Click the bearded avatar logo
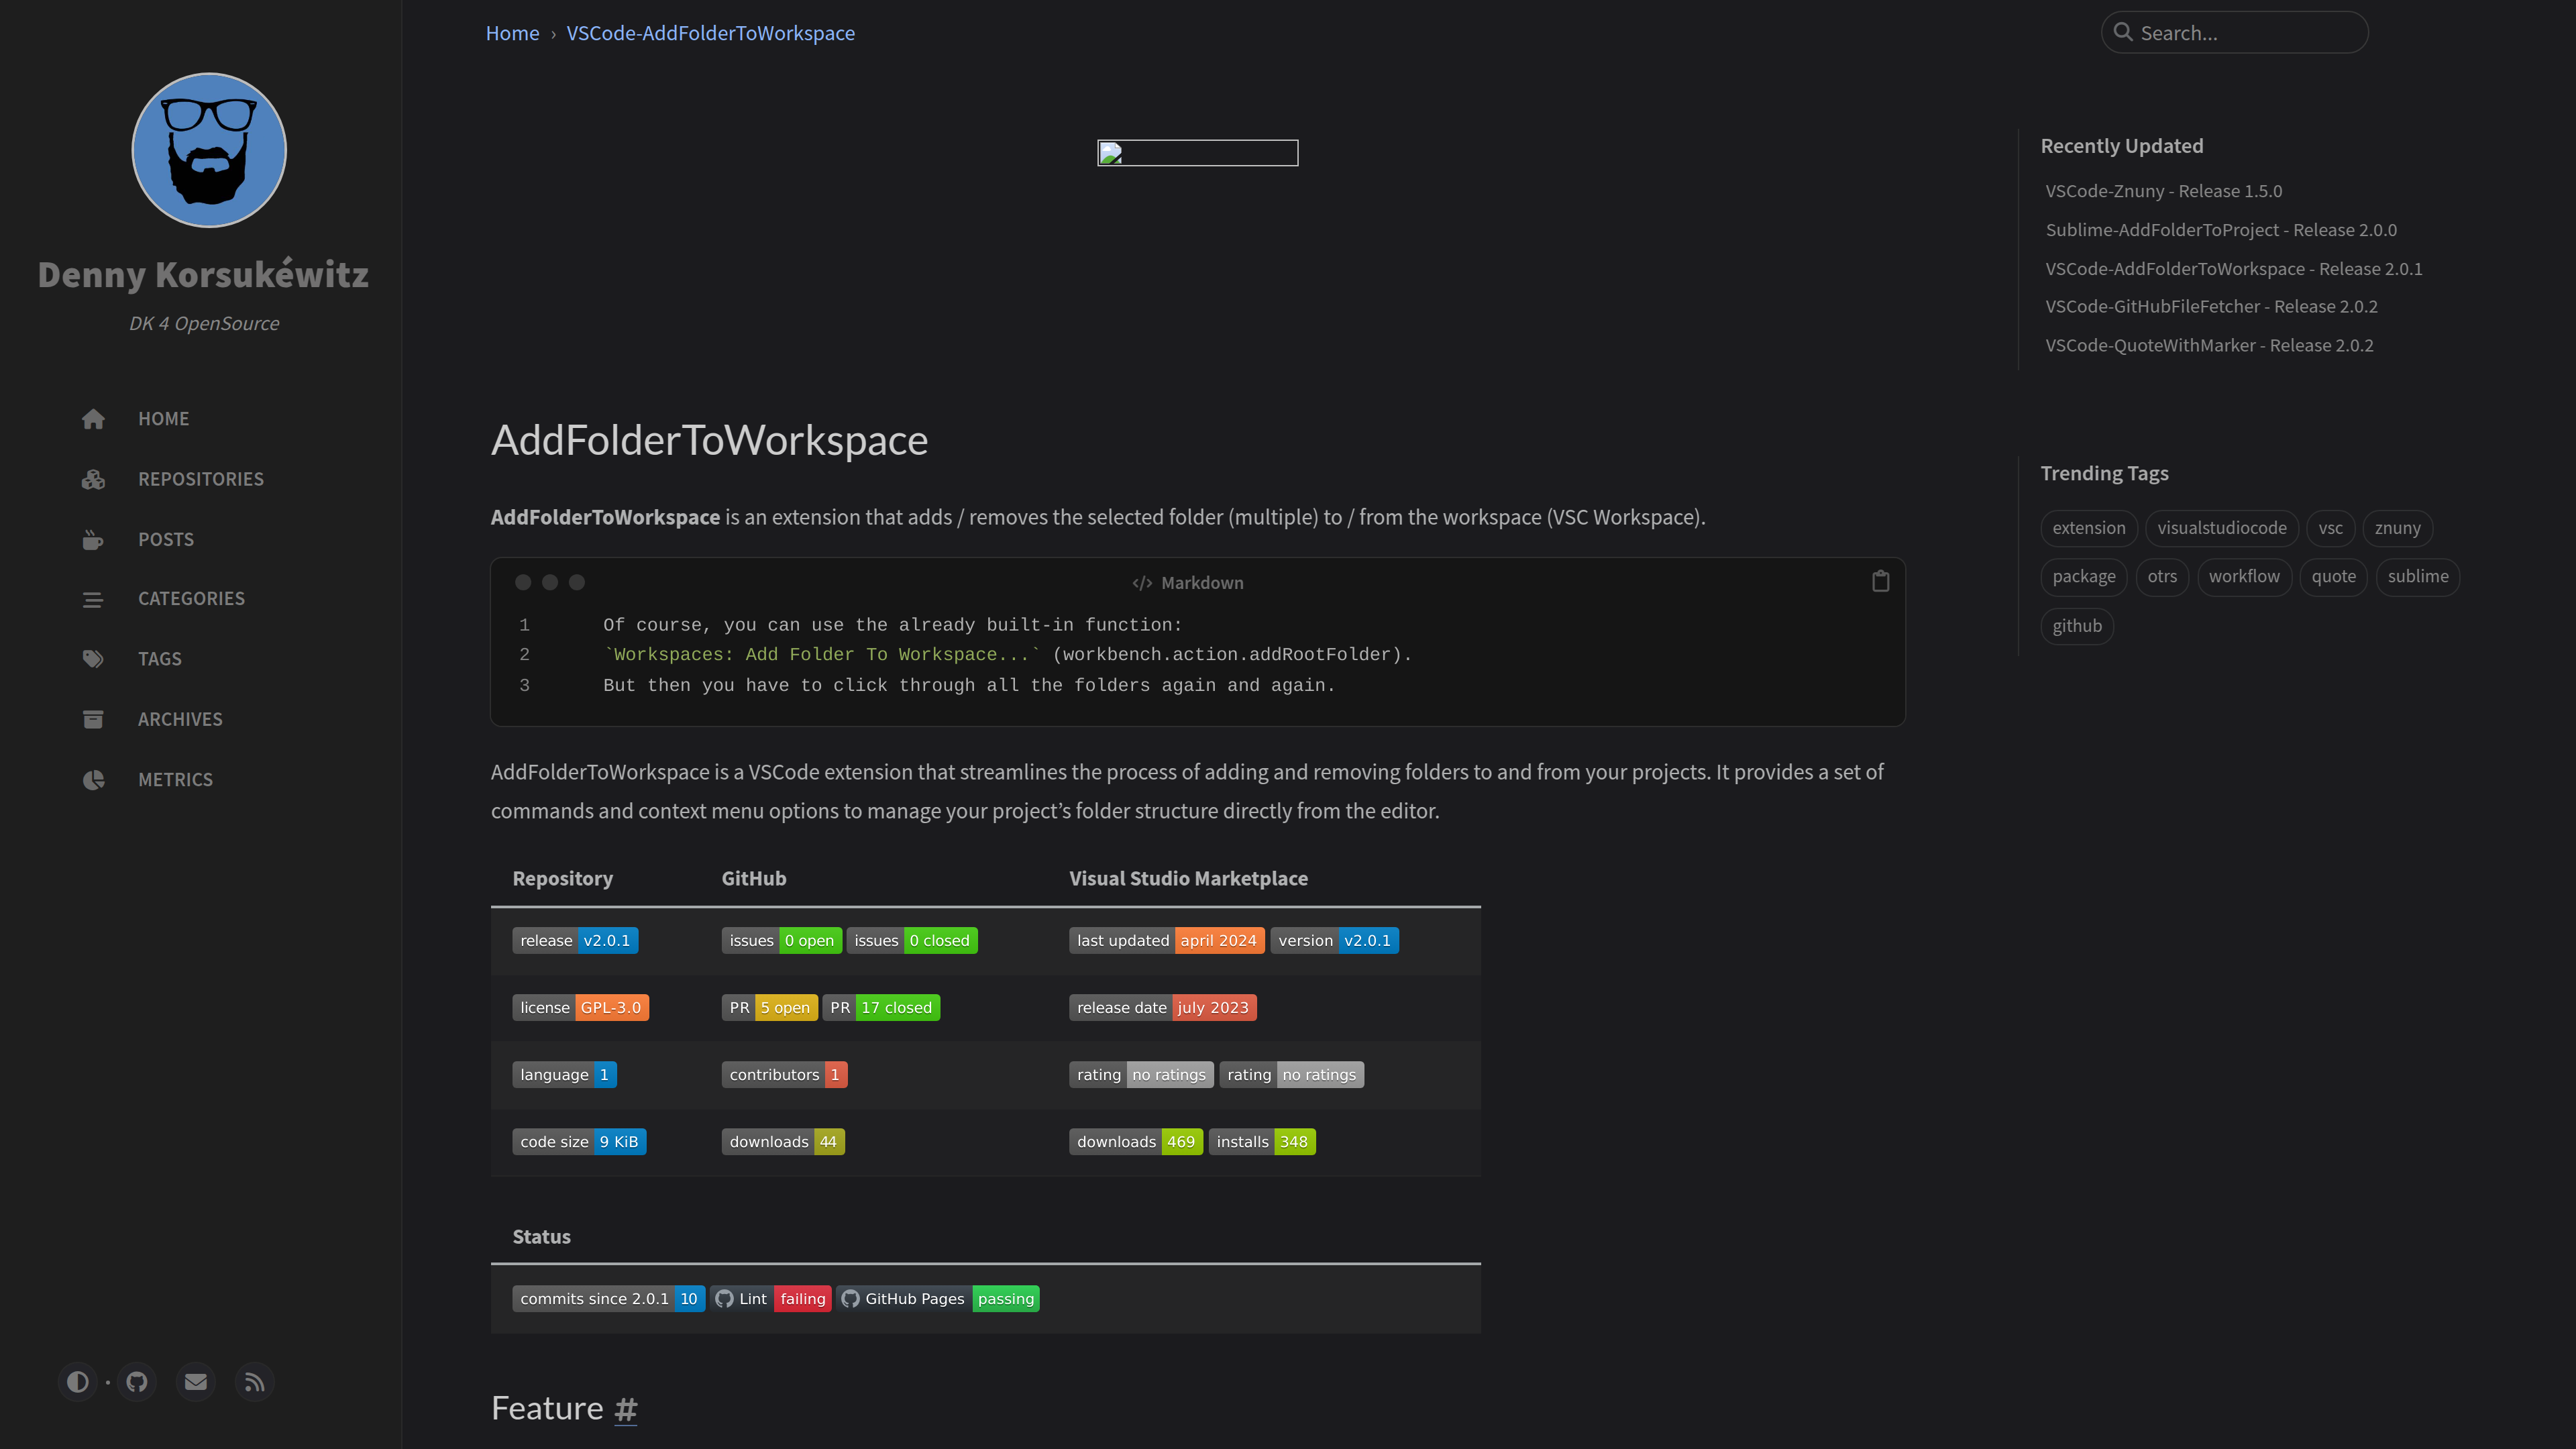Viewport: 2576px width, 1449px height. click(x=209, y=150)
